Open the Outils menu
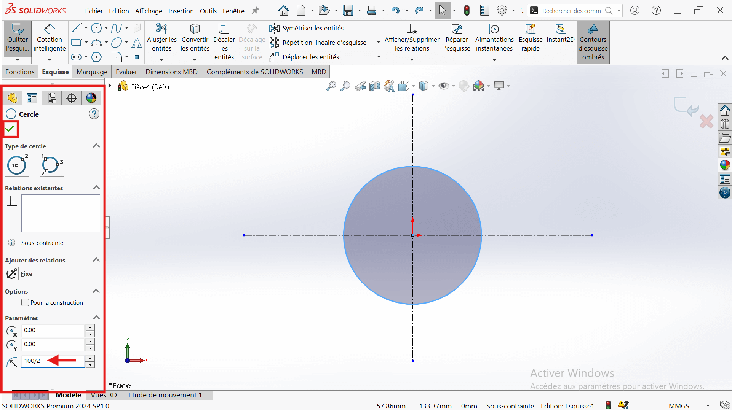Viewport: 732px width, 410px height. pos(208,11)
